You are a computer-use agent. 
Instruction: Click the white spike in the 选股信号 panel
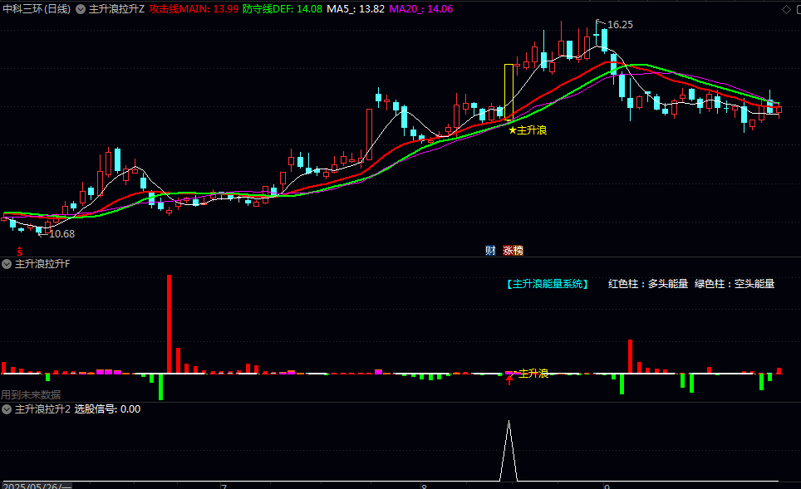pyautogui.click(x=509, y=450)
